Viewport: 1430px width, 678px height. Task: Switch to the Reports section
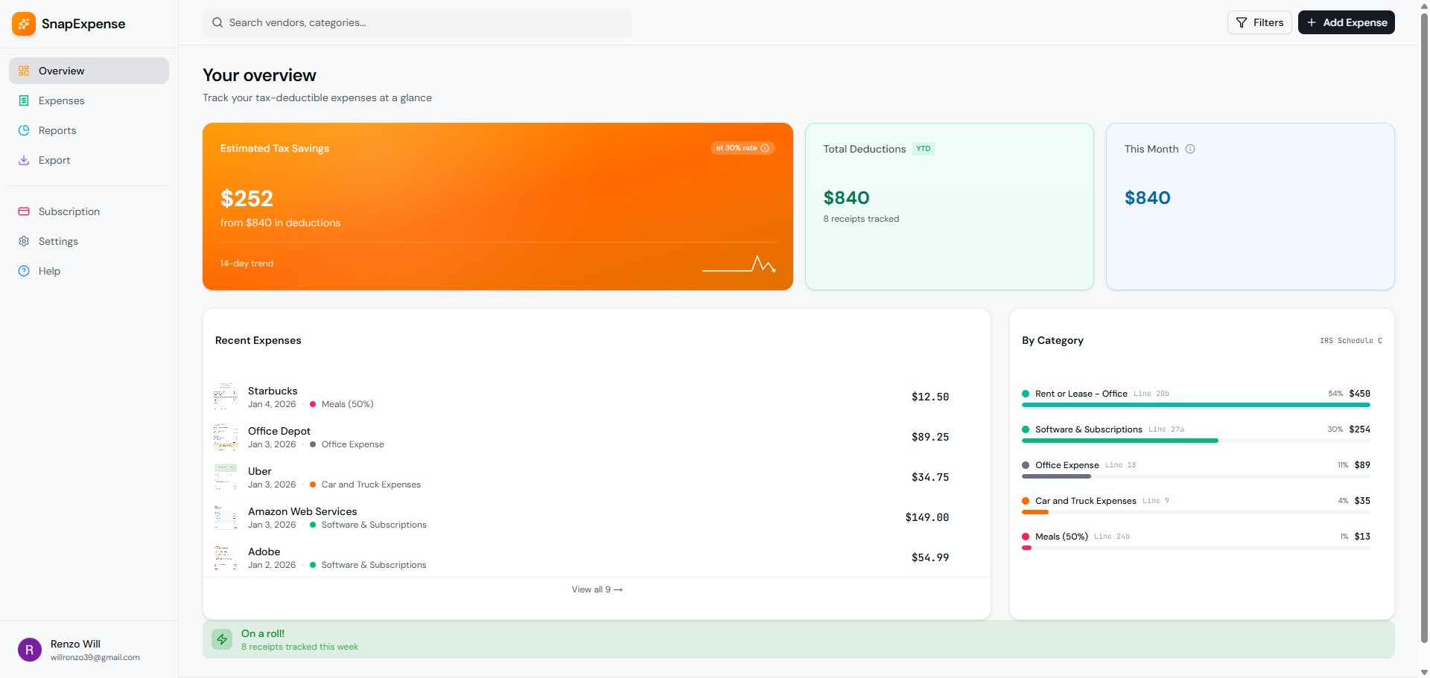point(57,130)
